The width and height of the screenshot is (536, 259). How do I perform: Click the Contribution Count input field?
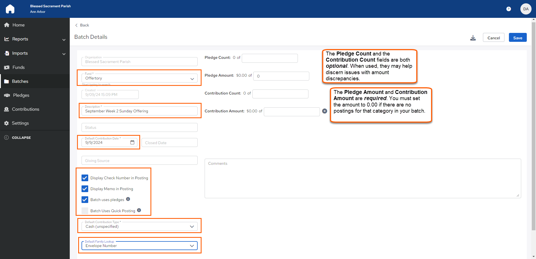tap(280, 94)
